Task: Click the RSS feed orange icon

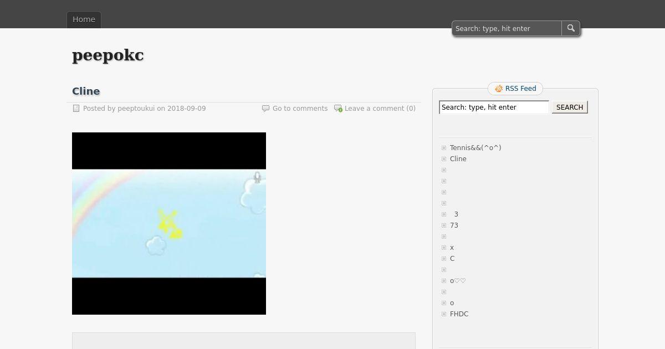Action: 499,89
